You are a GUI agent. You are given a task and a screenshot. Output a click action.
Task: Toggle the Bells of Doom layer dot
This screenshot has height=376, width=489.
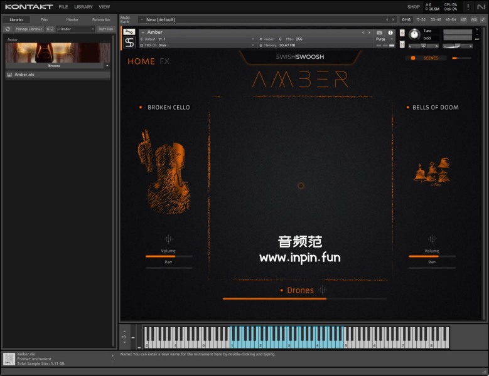point(407,107)
